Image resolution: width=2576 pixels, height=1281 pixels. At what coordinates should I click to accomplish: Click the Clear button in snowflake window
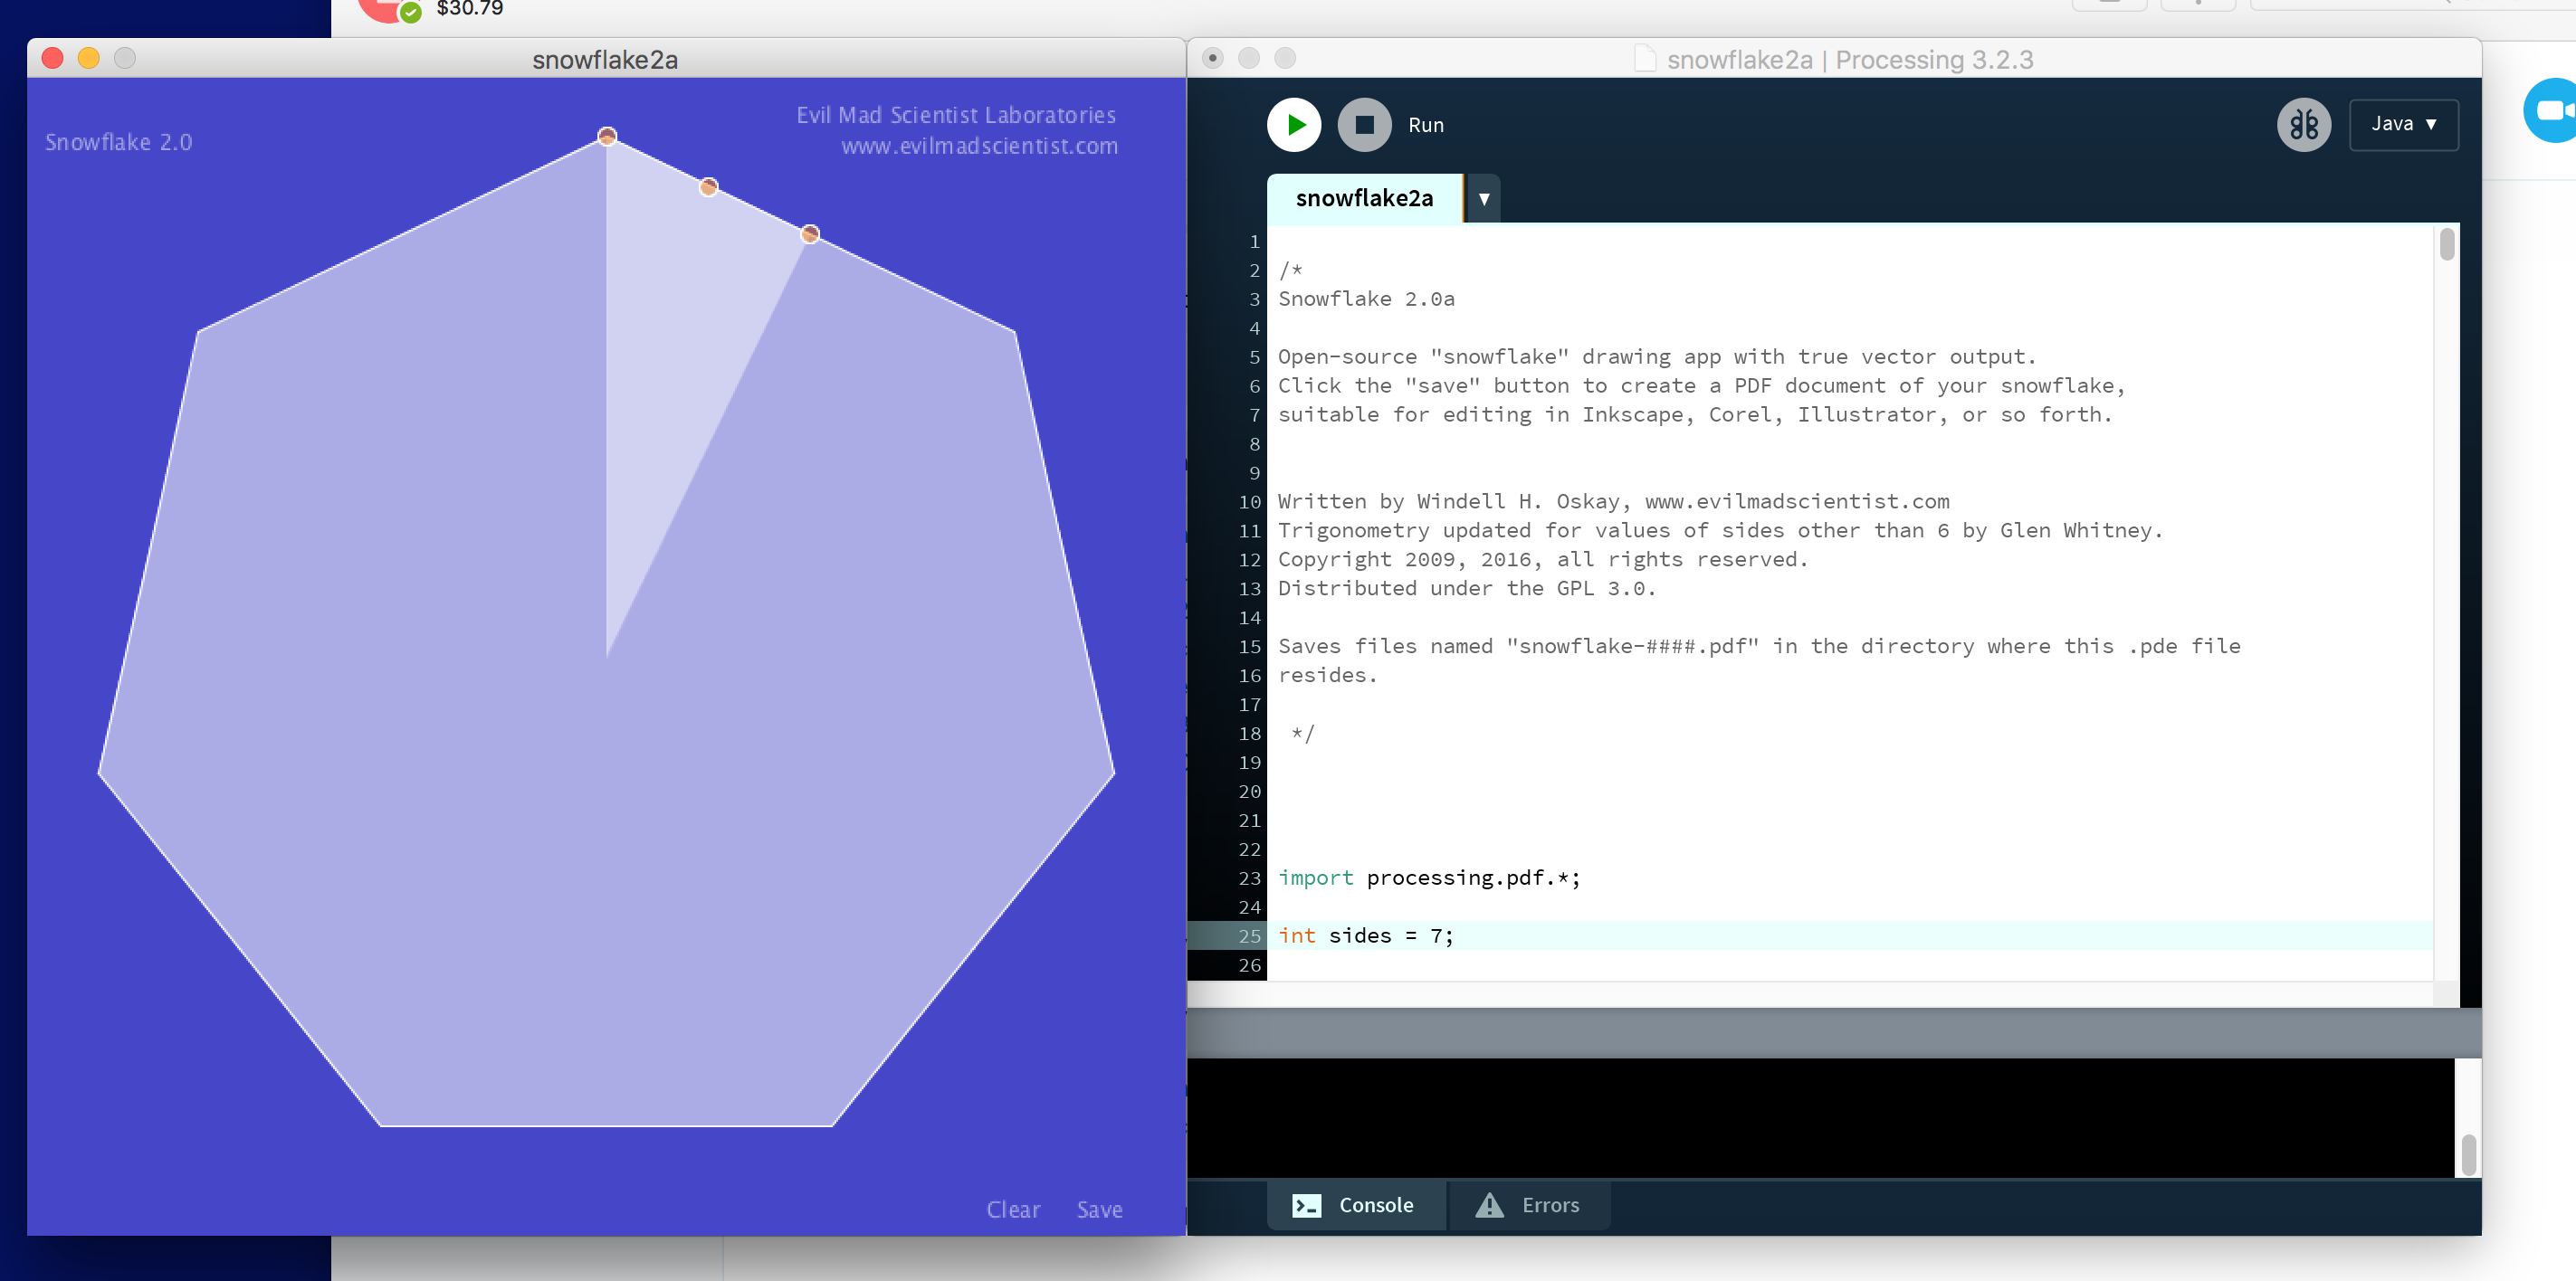tap(1013, 1209)
